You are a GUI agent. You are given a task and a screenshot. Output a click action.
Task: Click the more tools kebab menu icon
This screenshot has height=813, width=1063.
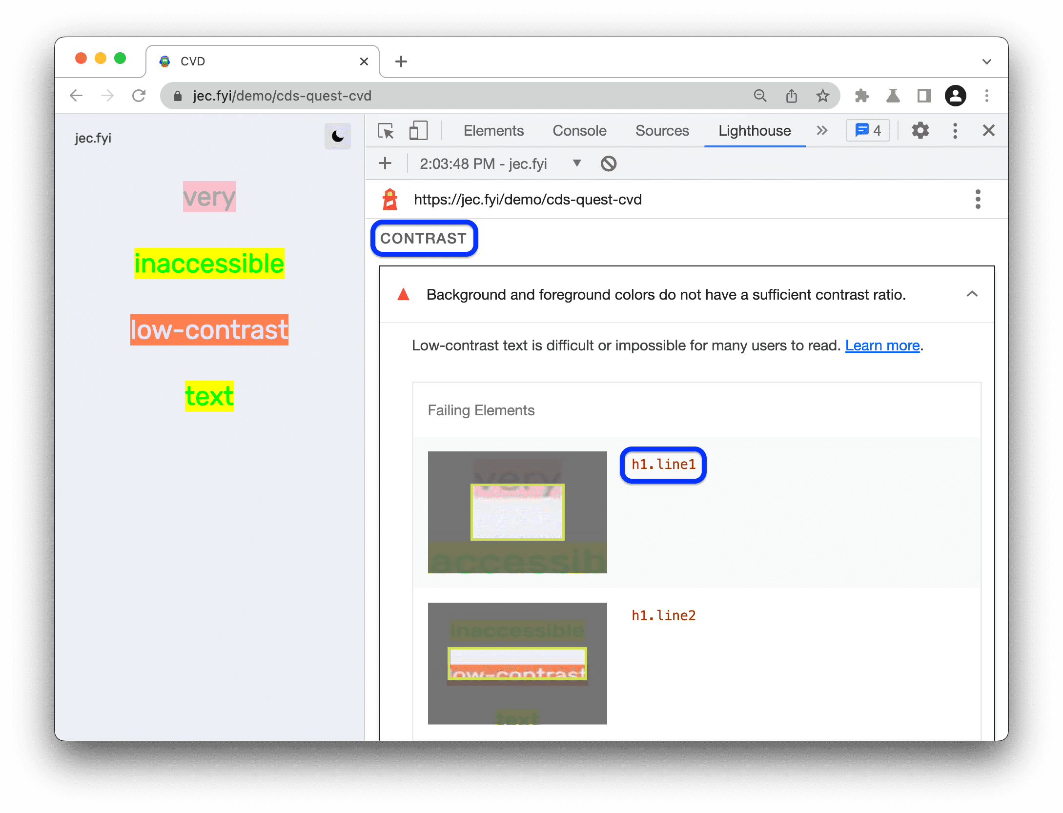point(955,131)
